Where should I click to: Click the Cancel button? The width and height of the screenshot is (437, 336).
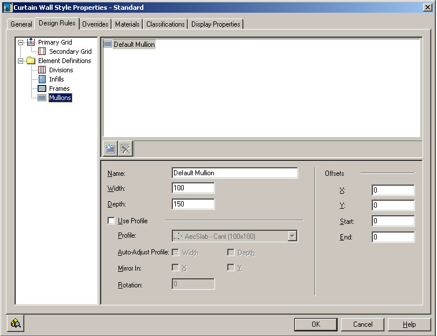pyautogui.click(x=362, y=324)
